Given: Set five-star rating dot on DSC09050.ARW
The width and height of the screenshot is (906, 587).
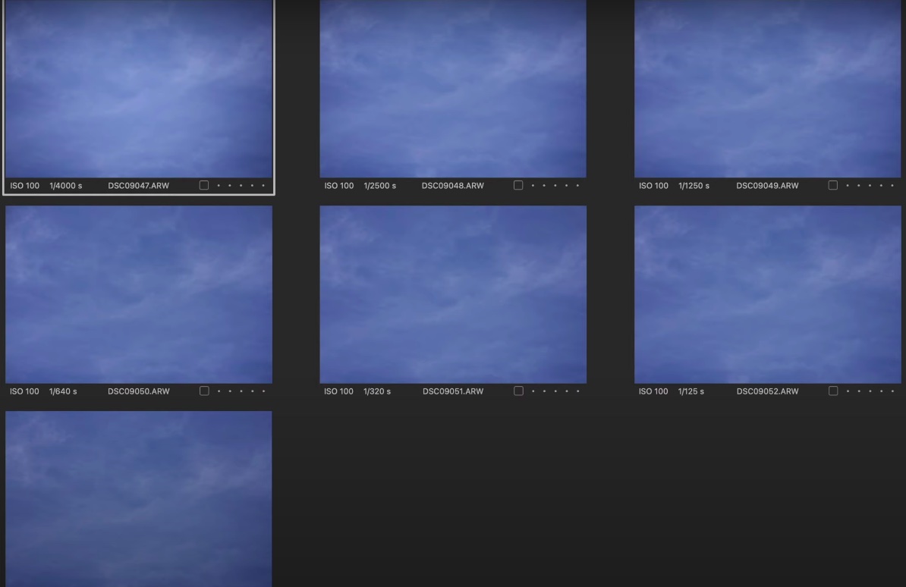Looking at the screenshot, I should (263, 391).
